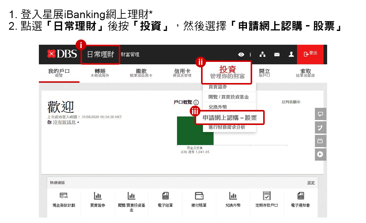The image size is (366, 223).
Task: Click the play video side button
Action: 320,154
